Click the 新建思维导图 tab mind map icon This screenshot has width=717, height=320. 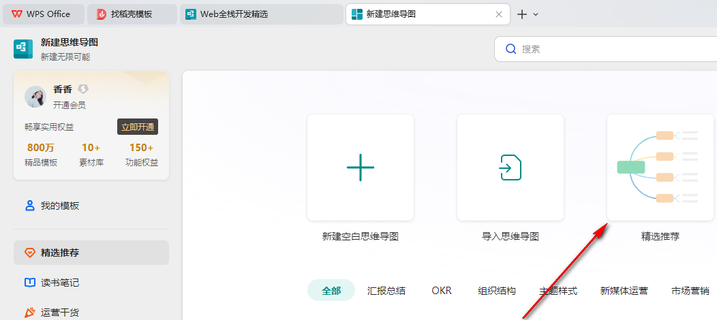coord(357,14)
